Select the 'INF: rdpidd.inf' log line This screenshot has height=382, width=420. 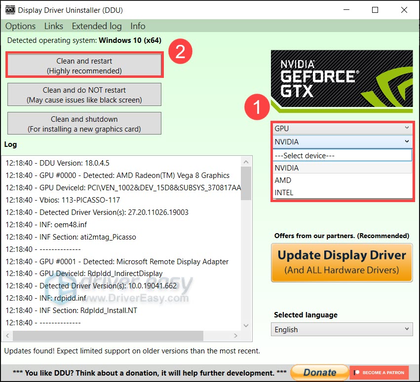pyautogui.click(x=46, y=298)
